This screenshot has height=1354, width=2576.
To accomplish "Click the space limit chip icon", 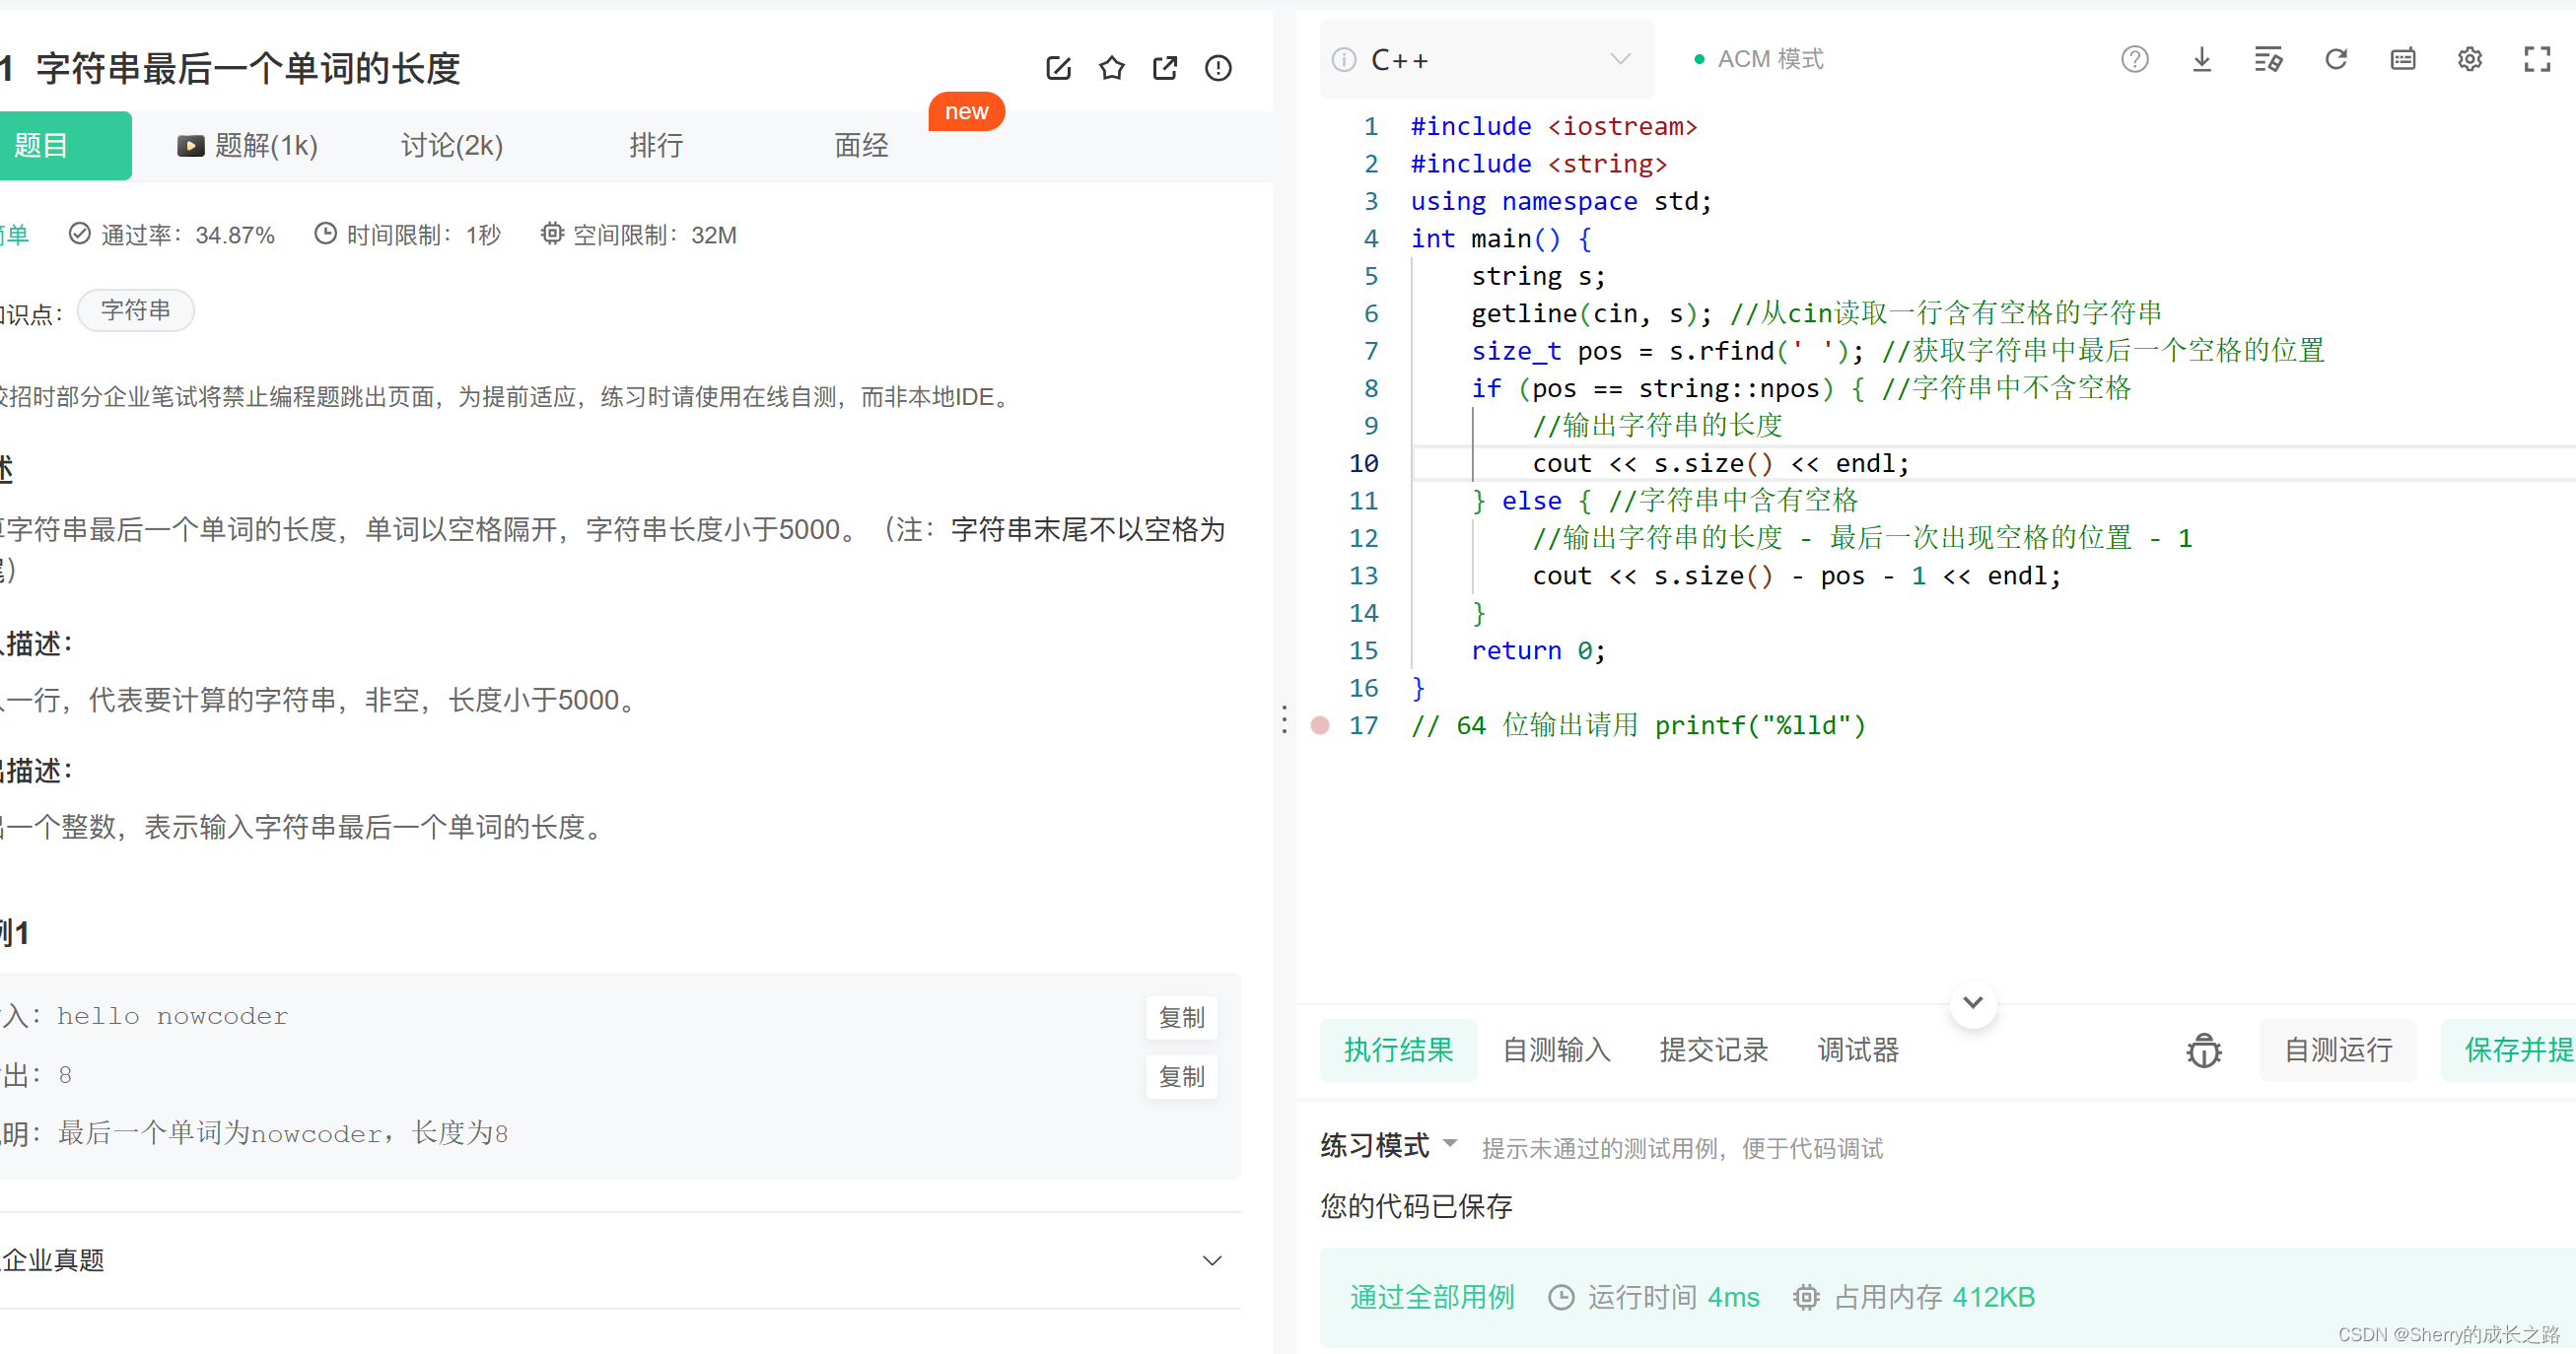I will click(x=551, y=234).
